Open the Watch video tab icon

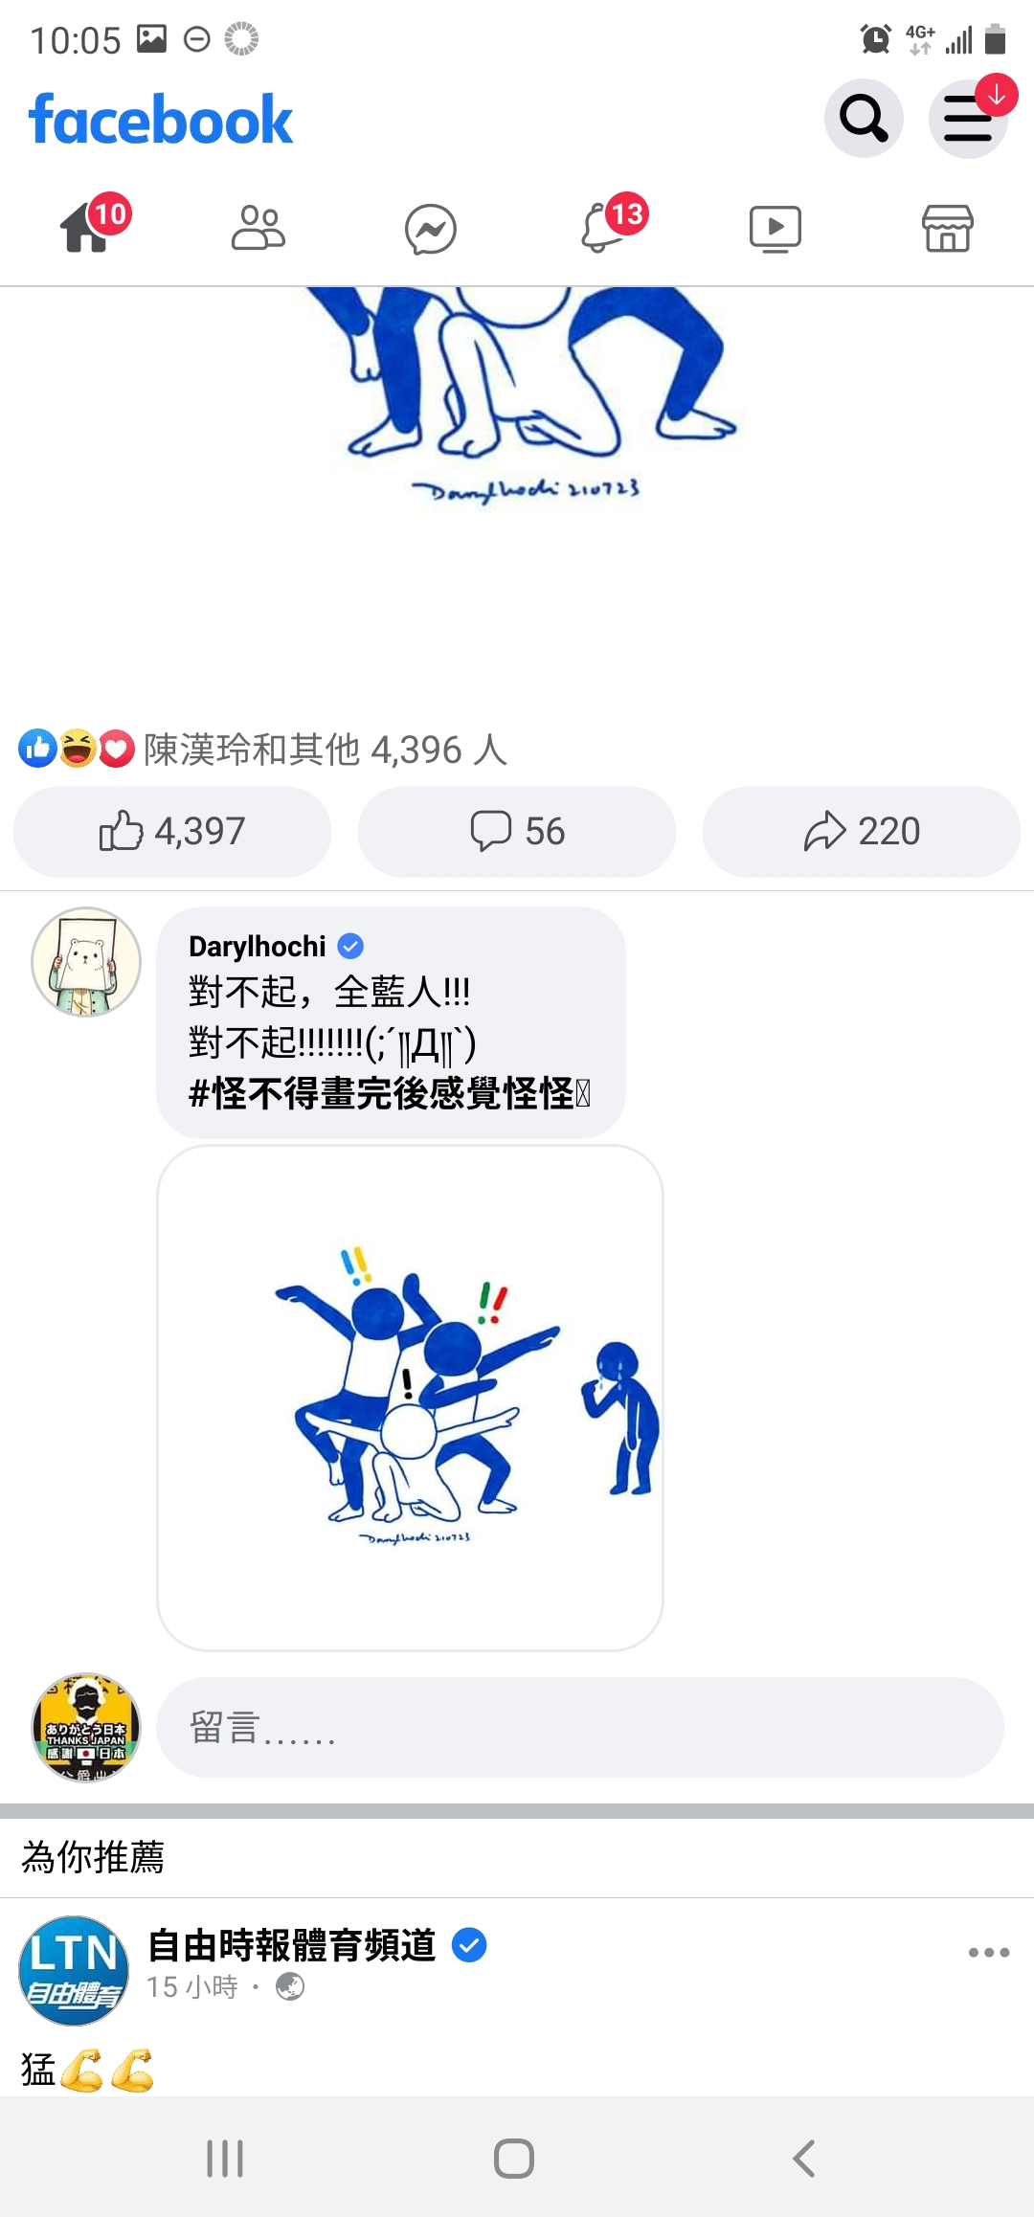click(775, 229)
